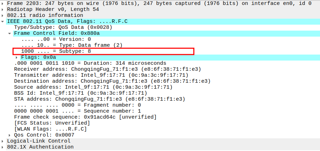Screen dimensions: 320x151
Task: Select the BSS Id field
Action: click(x=81, y=93)
